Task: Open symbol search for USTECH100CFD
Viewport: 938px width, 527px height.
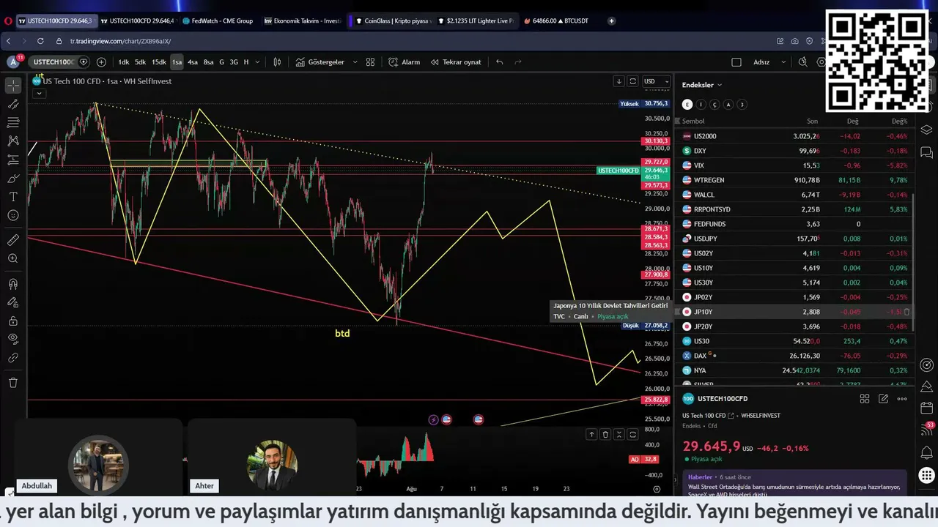Action: 53,62
